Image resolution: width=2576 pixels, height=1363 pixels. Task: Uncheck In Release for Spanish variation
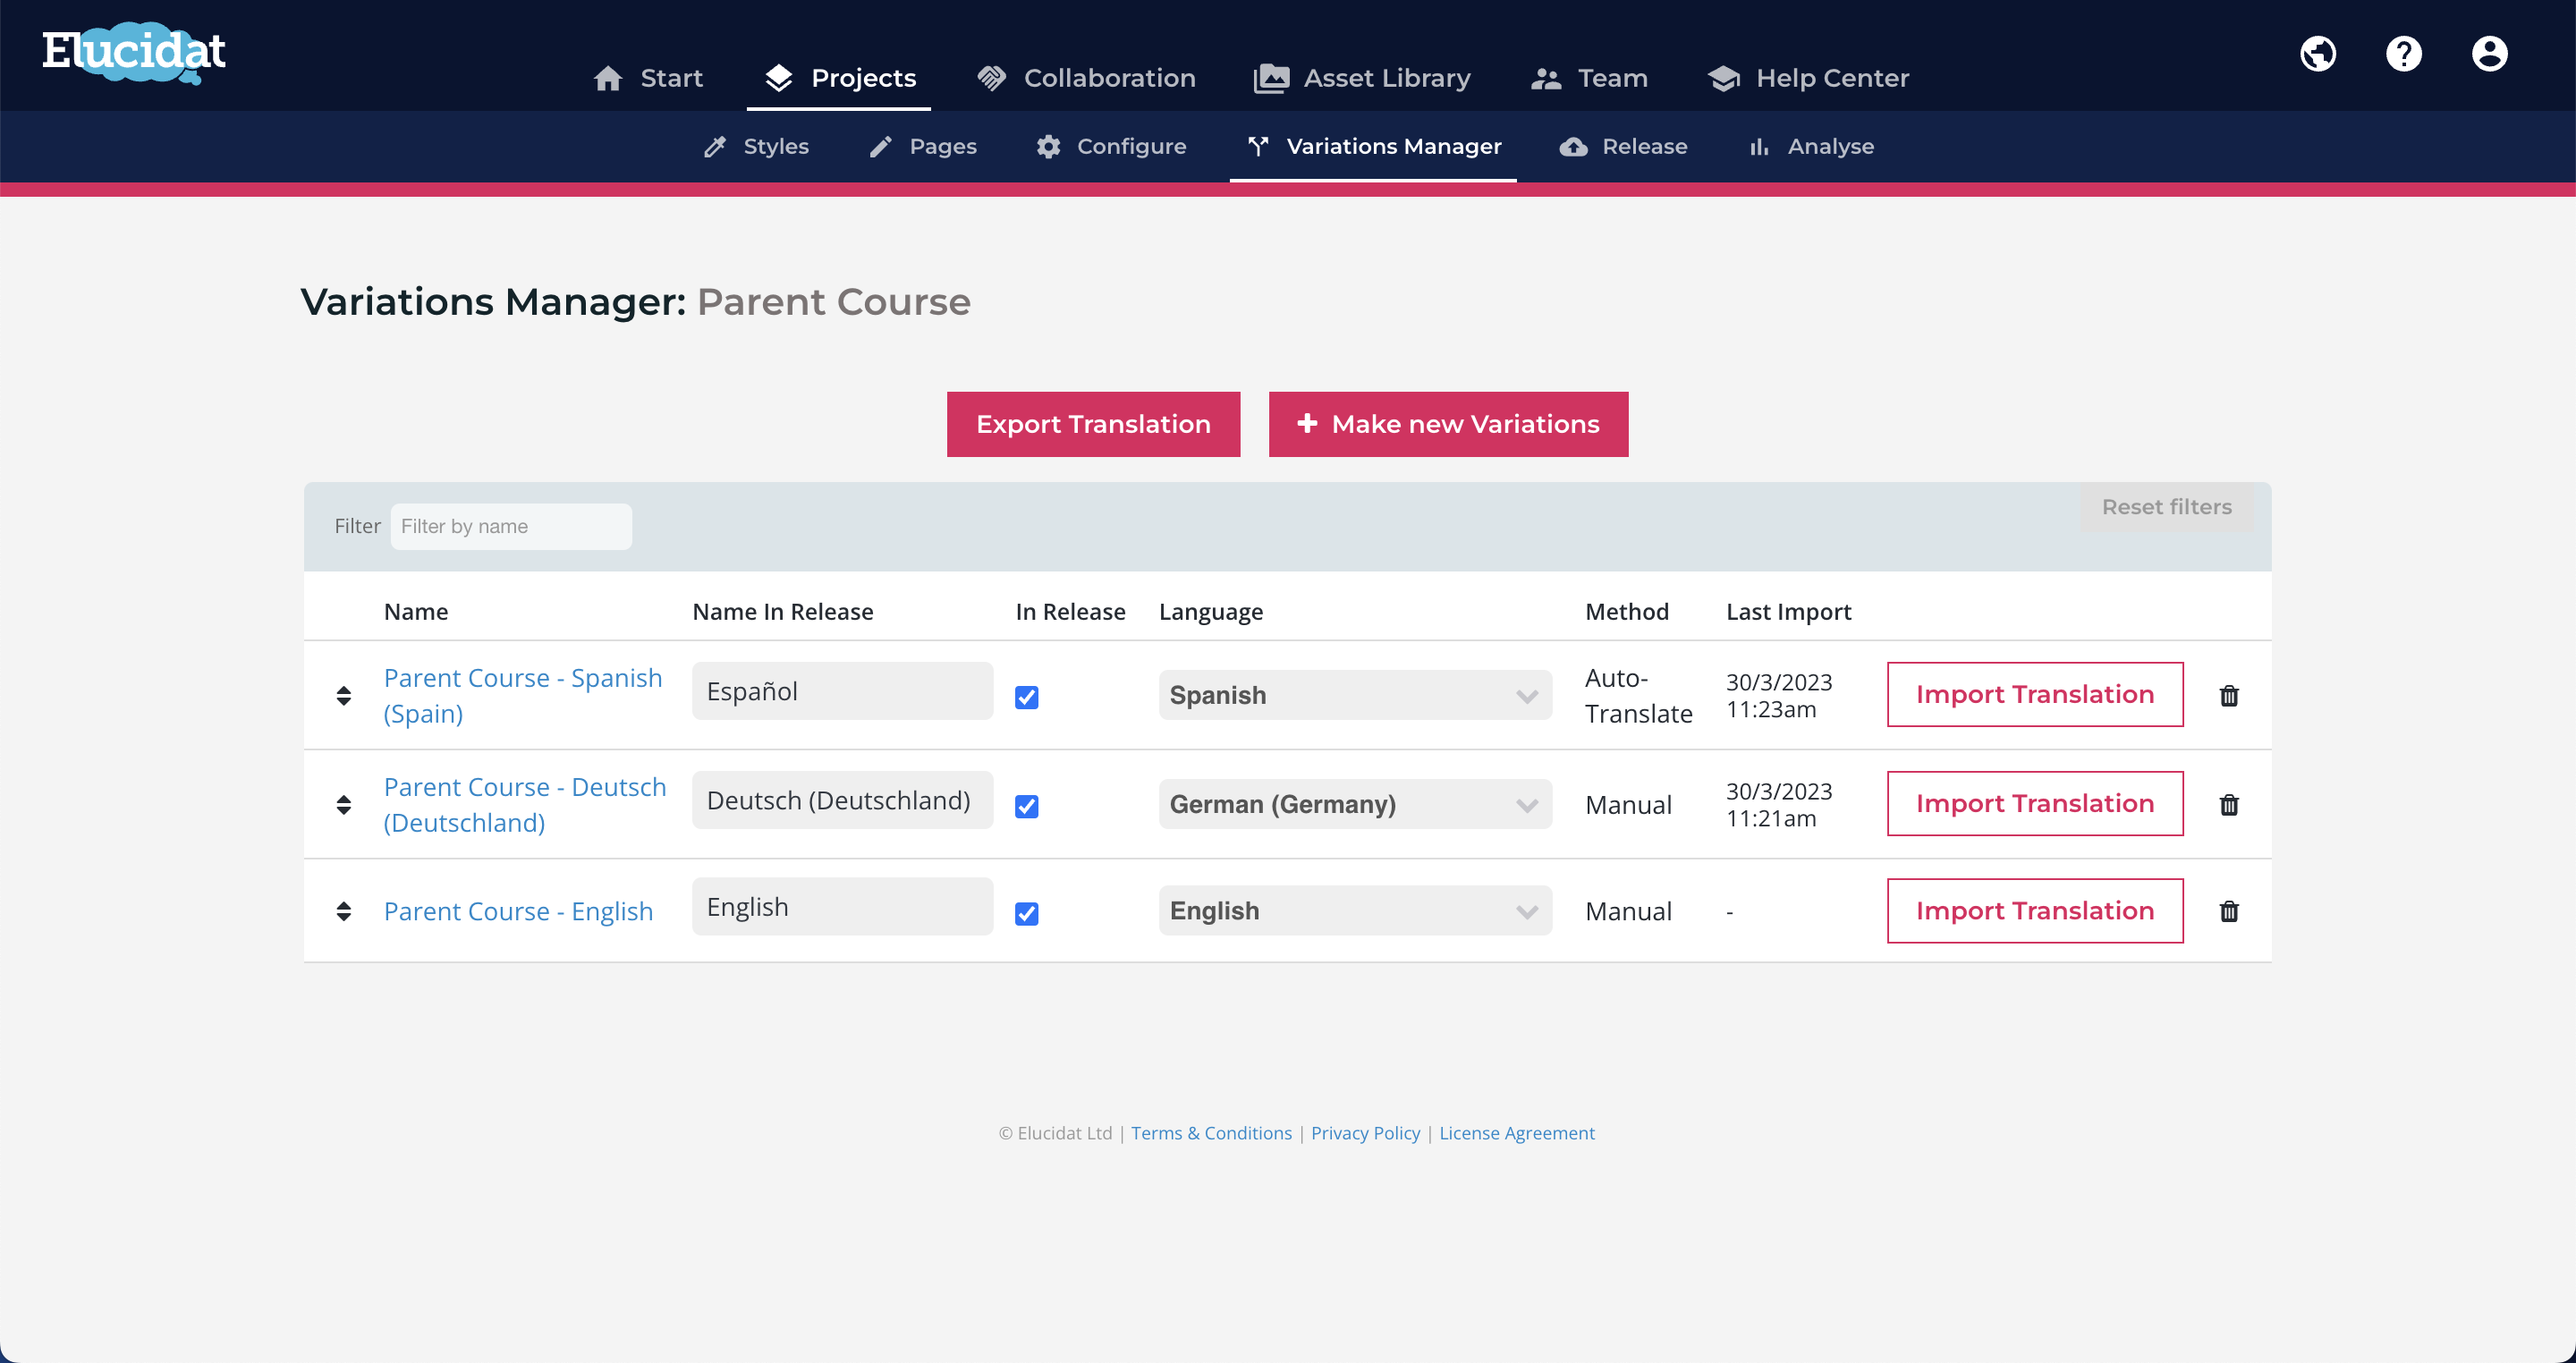coord(1026,697)
